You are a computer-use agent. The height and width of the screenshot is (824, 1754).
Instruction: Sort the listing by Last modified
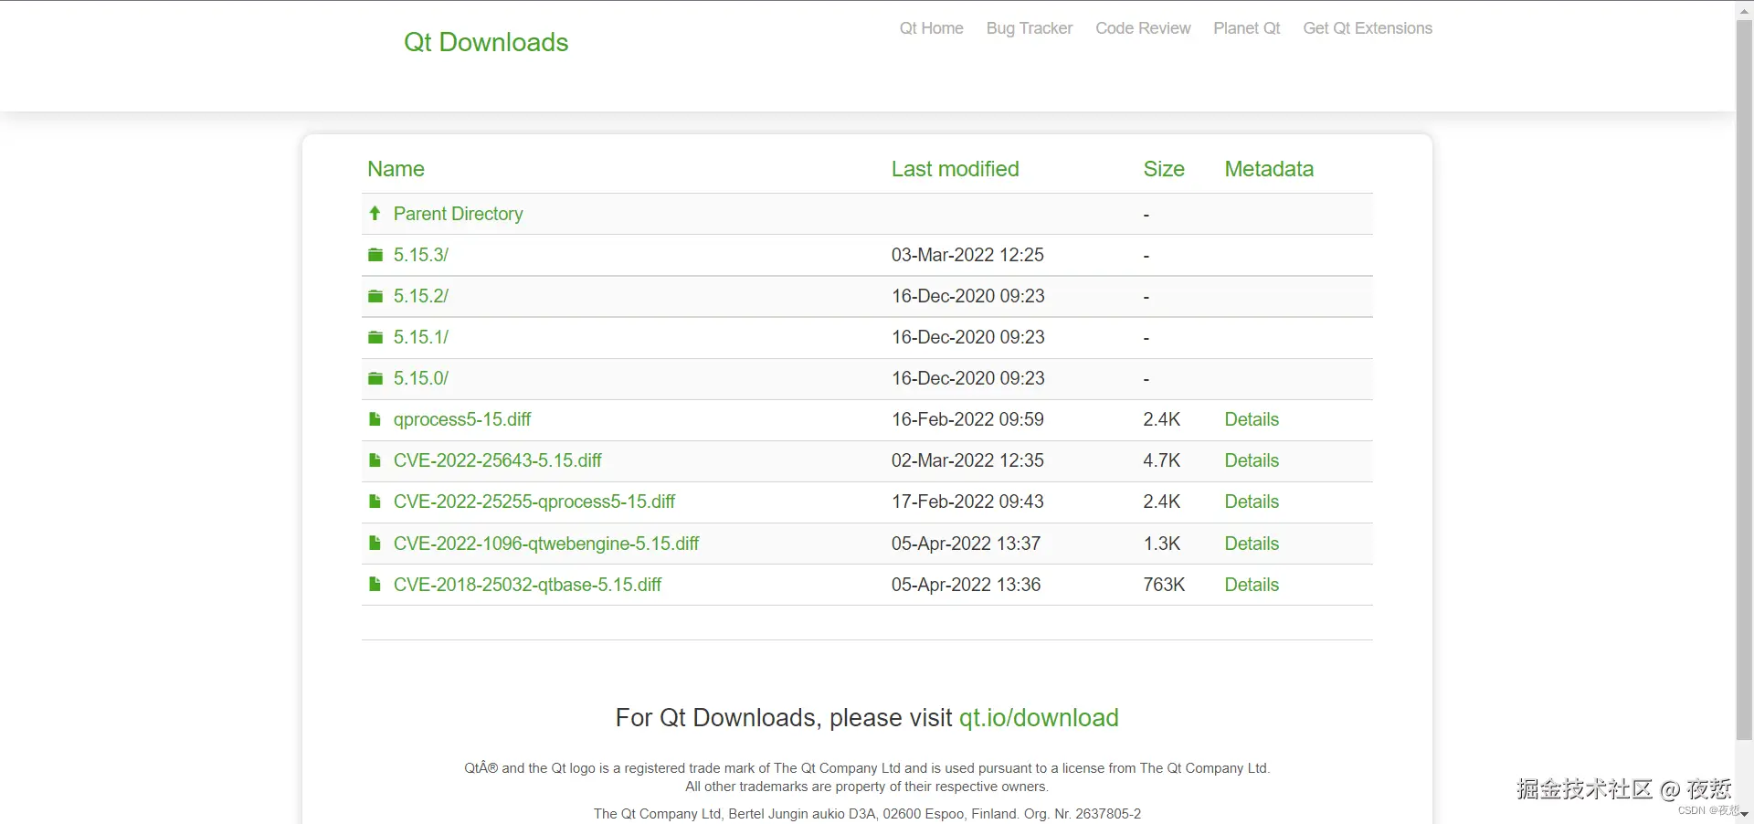(x=956, y=169)
